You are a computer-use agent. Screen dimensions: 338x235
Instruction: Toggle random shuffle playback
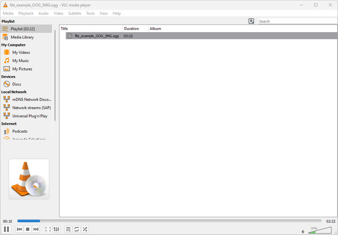(x=85, y=229)
